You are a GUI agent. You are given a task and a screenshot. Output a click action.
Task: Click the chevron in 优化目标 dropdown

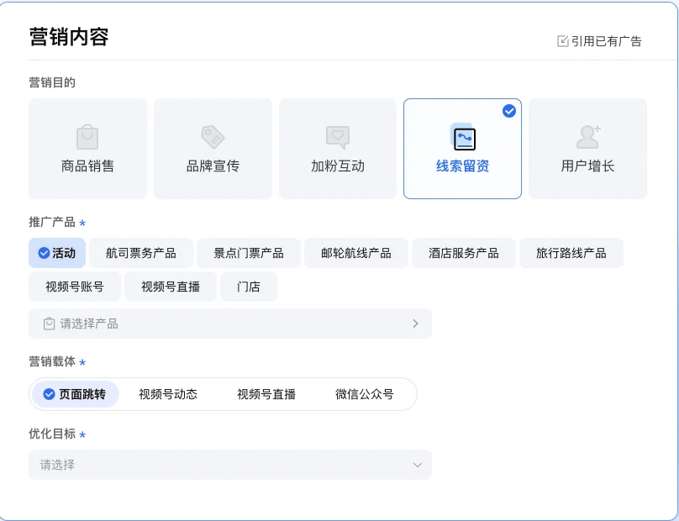tap(417, 465)
